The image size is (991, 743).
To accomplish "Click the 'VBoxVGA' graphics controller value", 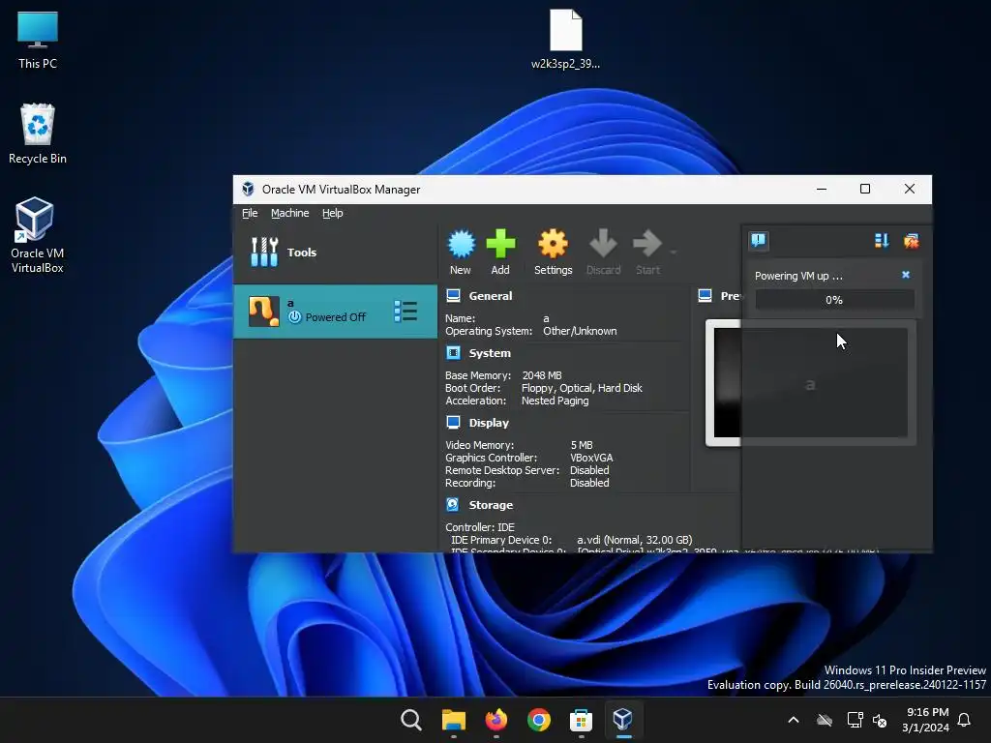I will [x=591, y=458].
